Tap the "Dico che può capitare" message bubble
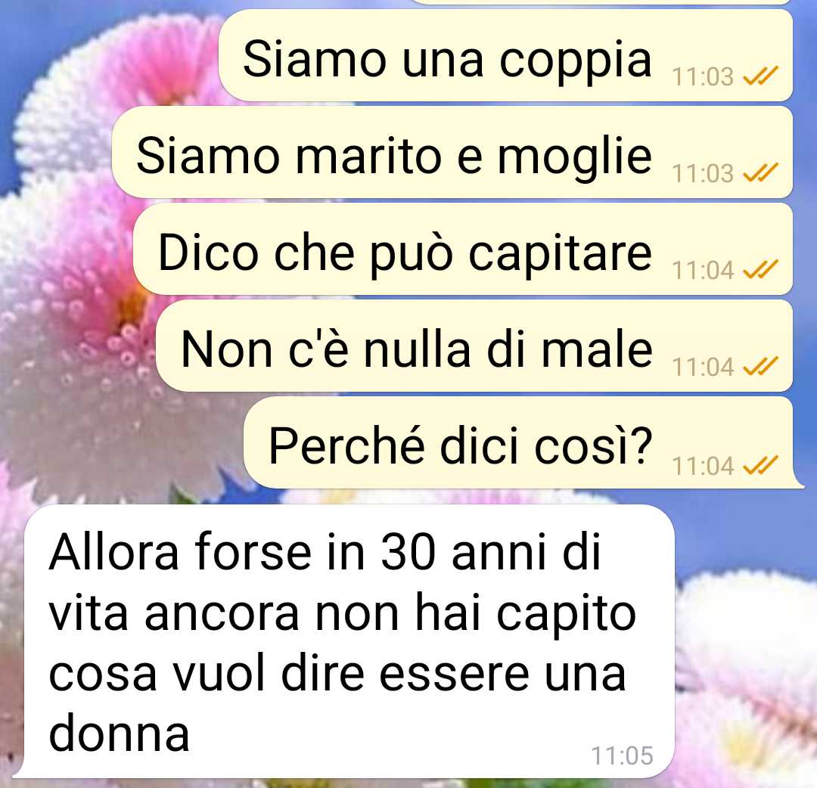 (x=463, y=249)
